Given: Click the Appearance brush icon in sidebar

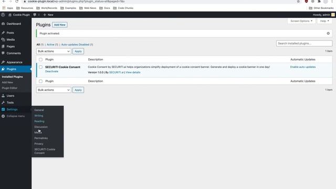Looking at the screenshot, I should (3, 62).
